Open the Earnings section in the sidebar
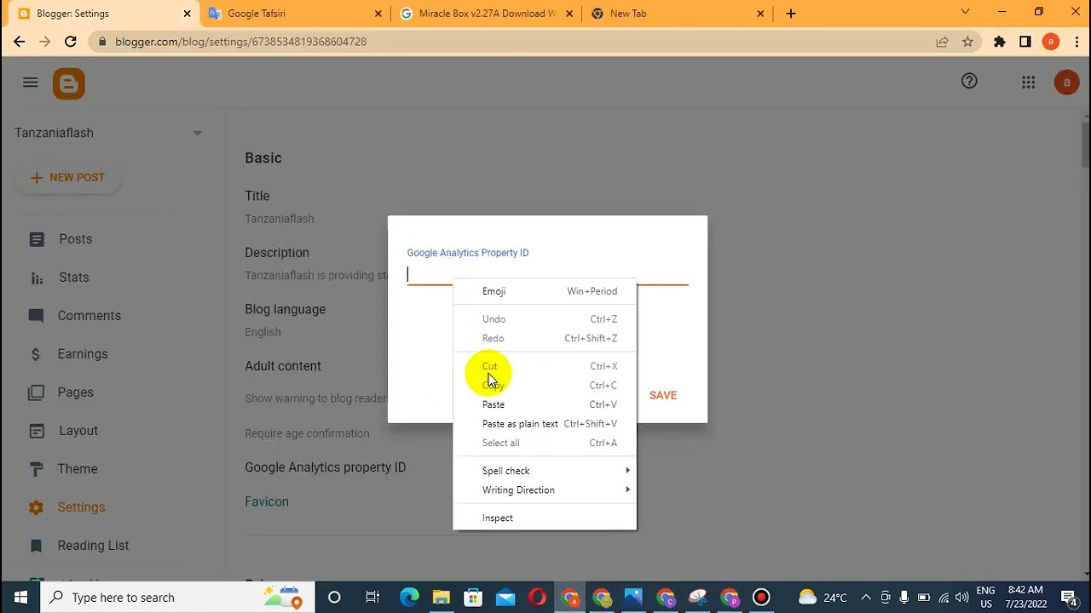This screenshot has height=613, width=1091. 83,354
